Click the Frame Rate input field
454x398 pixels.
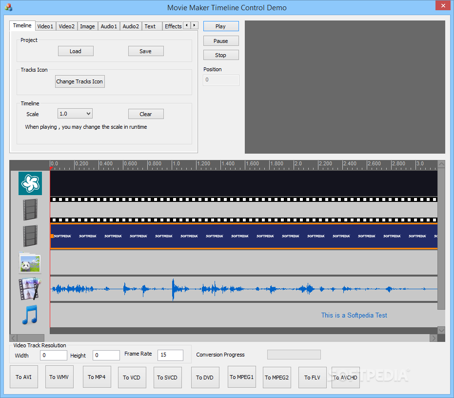tap(170, 355)
